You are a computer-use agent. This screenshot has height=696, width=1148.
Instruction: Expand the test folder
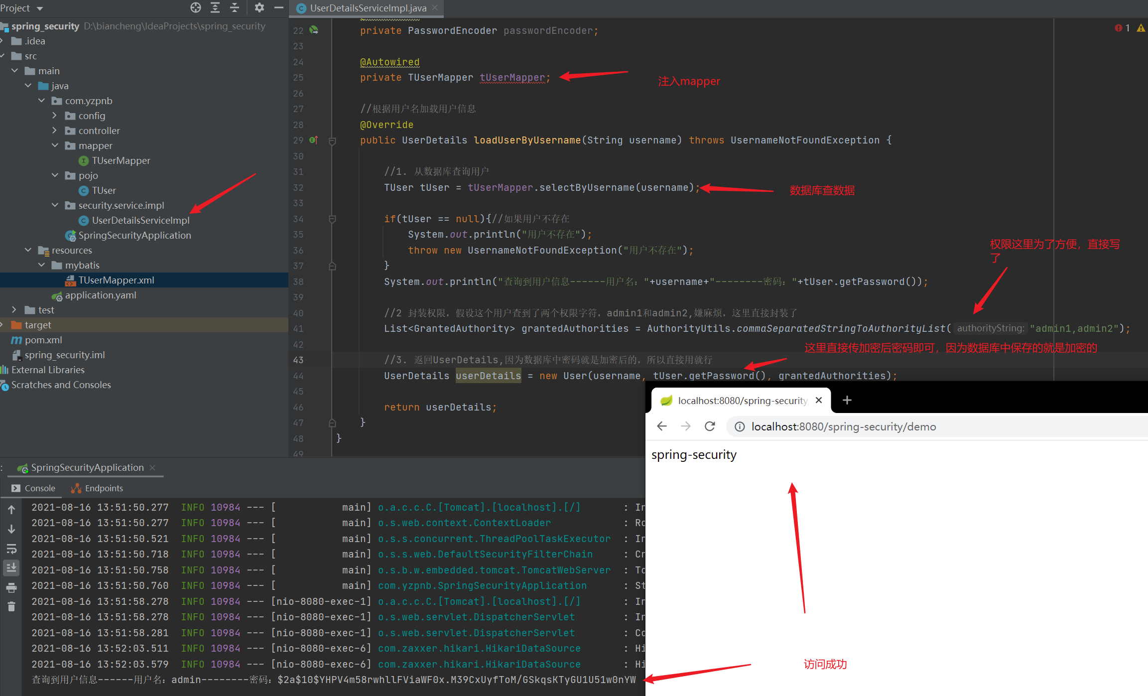[14, 309]
